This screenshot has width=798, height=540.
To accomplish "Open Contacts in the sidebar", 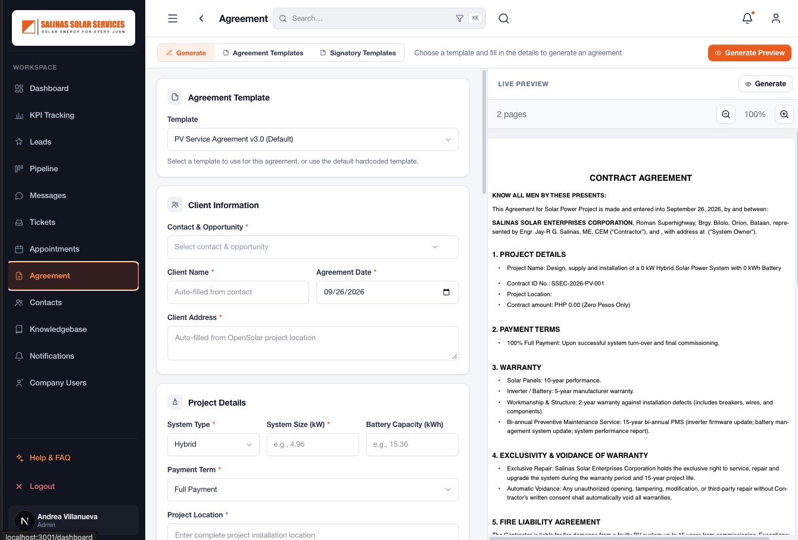I will pos(73,303).
